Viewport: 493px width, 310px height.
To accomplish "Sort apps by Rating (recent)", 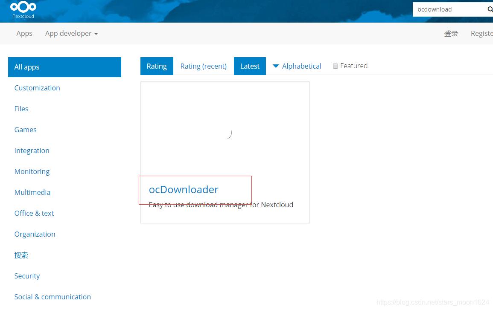I will (204, 66).
